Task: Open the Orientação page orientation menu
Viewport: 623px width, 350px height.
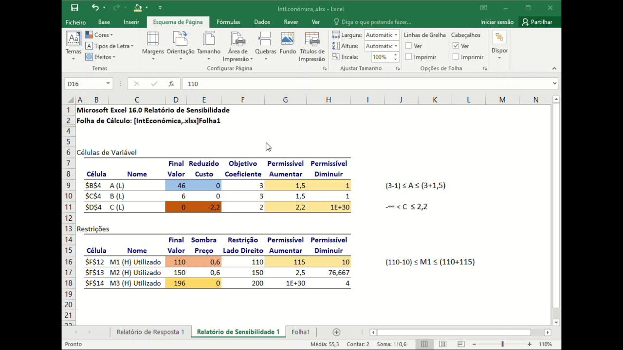Action: pos(181,46)
